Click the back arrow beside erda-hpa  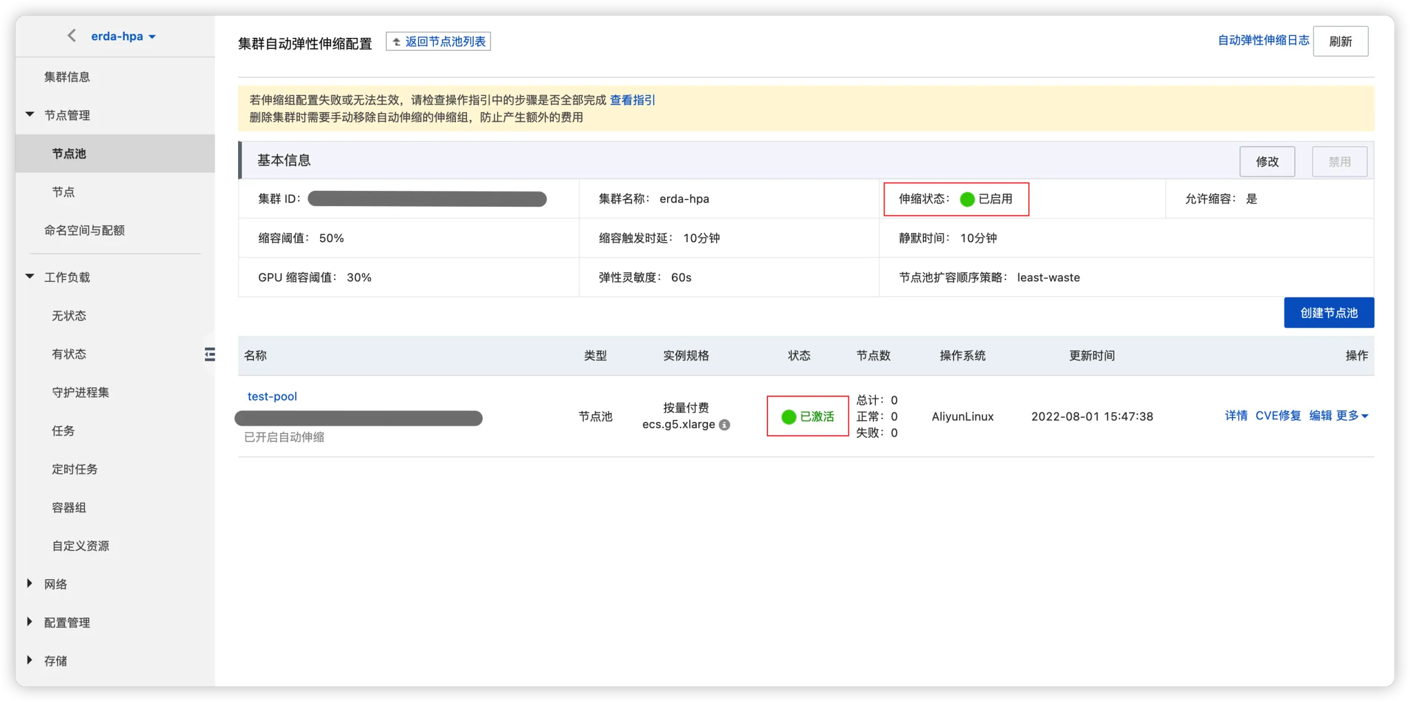[72, 35]
